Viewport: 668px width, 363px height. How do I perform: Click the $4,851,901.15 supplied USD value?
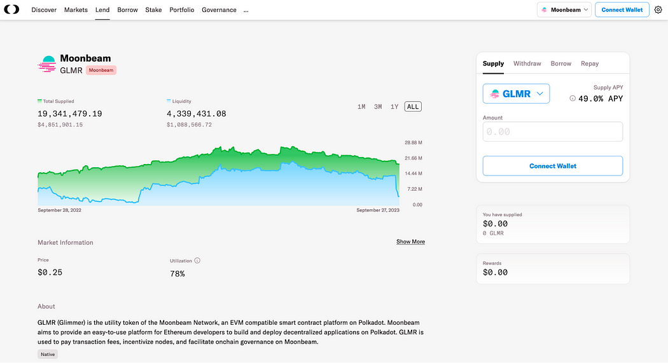[x=60, y=125]
